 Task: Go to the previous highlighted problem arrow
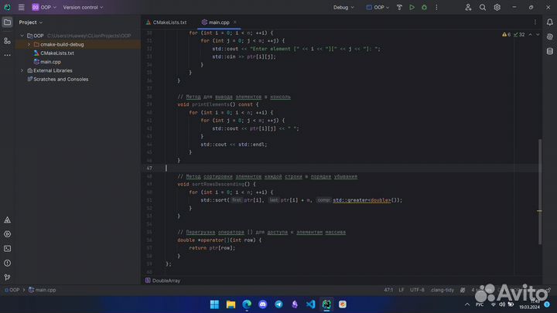(531, 35)
